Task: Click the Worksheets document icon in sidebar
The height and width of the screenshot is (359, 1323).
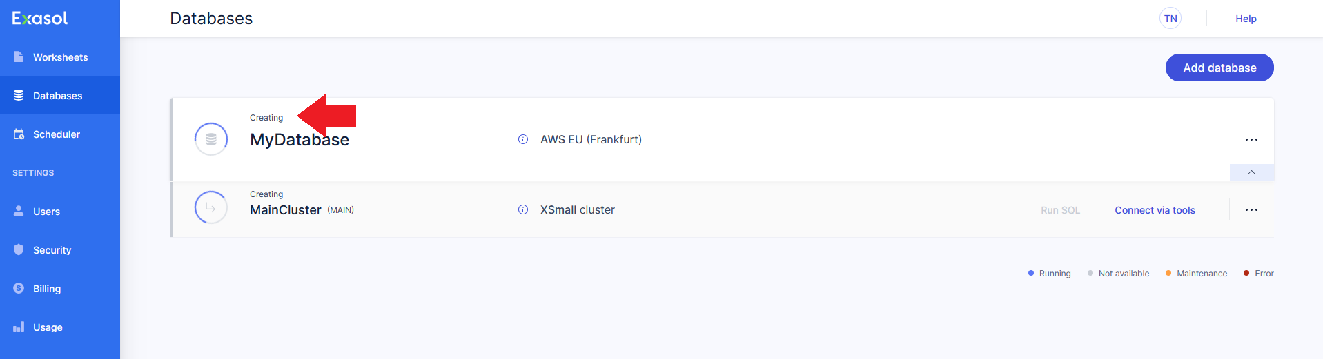Action: [x=19, y=57]
